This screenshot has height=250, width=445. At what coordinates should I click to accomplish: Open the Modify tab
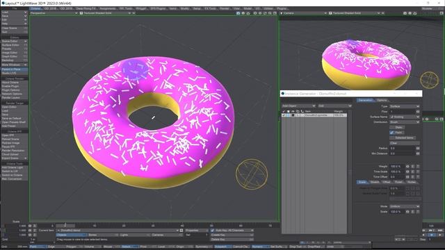185,9
